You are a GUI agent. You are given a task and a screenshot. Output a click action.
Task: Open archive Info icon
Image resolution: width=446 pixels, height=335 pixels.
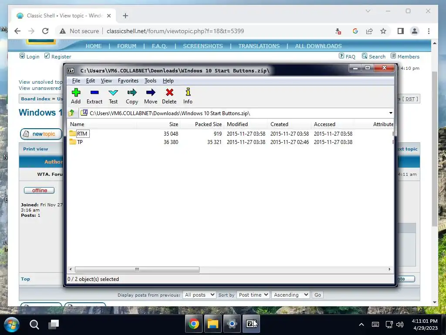click(x=188, y=96)
